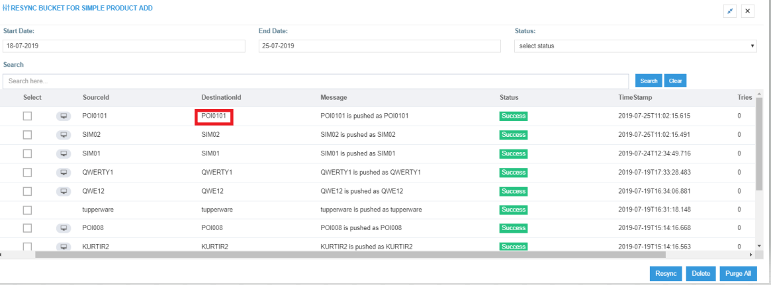The image size is (771, 285).
Task: Click the monitor icon in POI0101 row
Action: (x=64, y=116)
